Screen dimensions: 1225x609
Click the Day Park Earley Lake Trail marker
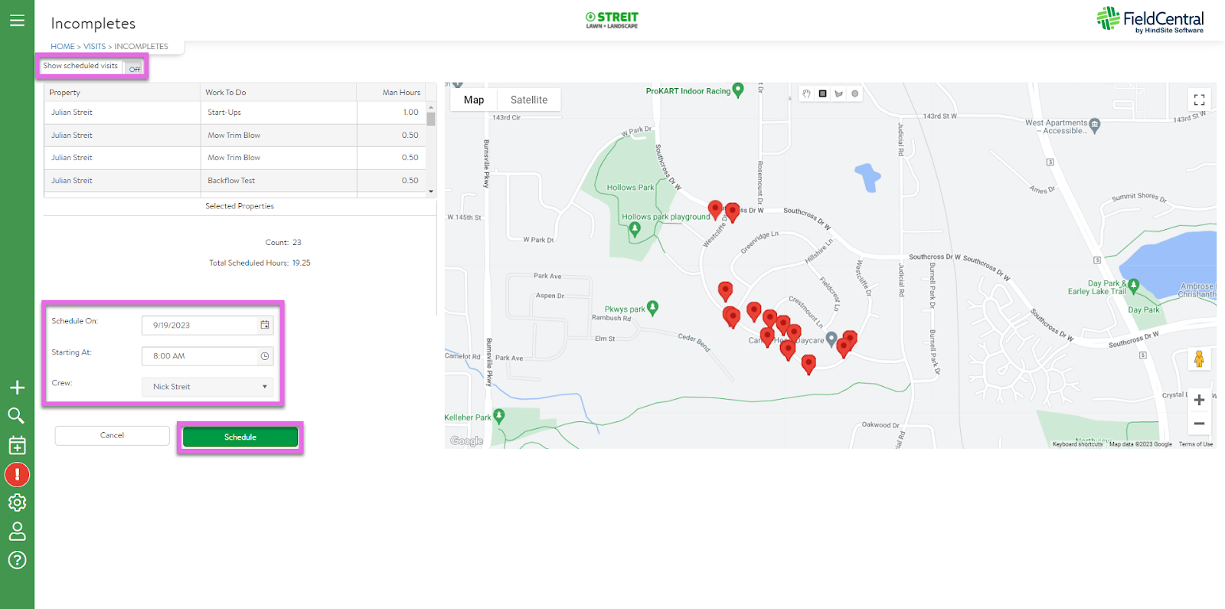tap(1134, 286)
